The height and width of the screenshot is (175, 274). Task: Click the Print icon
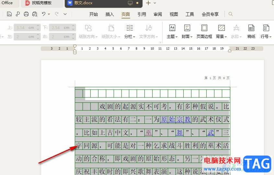pos(26,14)
